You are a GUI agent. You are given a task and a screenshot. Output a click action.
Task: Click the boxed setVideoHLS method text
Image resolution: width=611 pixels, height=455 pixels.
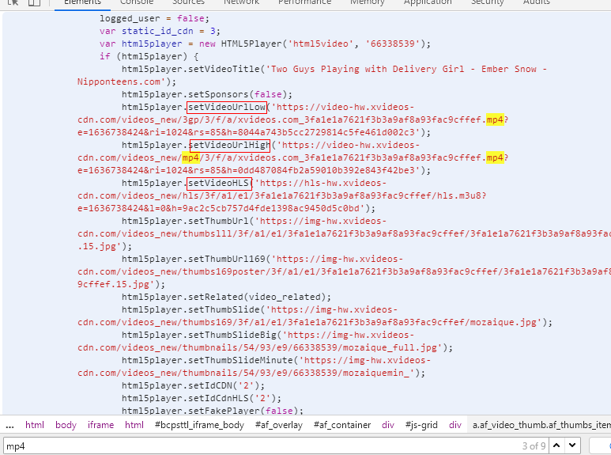click(x=220, y=184)
